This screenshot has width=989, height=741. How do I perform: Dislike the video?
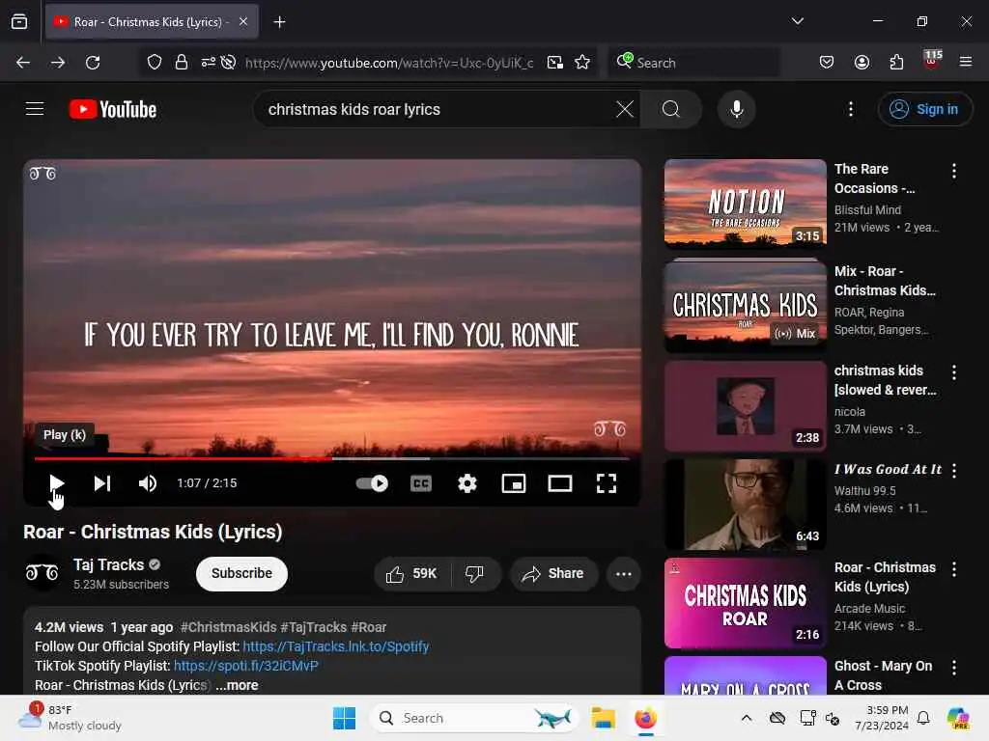[x=474, y=573]
